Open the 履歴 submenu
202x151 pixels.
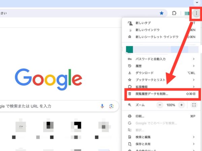tap(161, 66)
